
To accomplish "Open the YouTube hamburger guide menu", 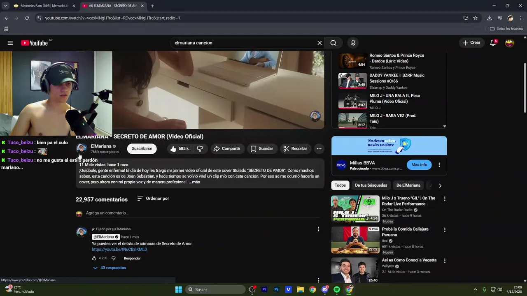I will 10,43.
